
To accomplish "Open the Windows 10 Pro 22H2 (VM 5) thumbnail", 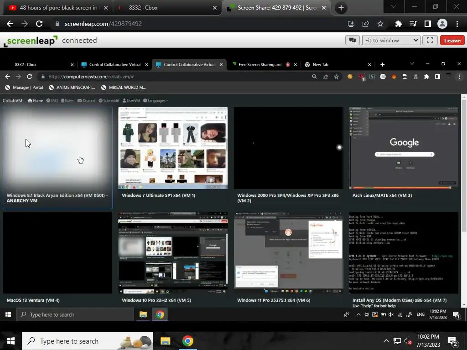I will pos(173,252).
